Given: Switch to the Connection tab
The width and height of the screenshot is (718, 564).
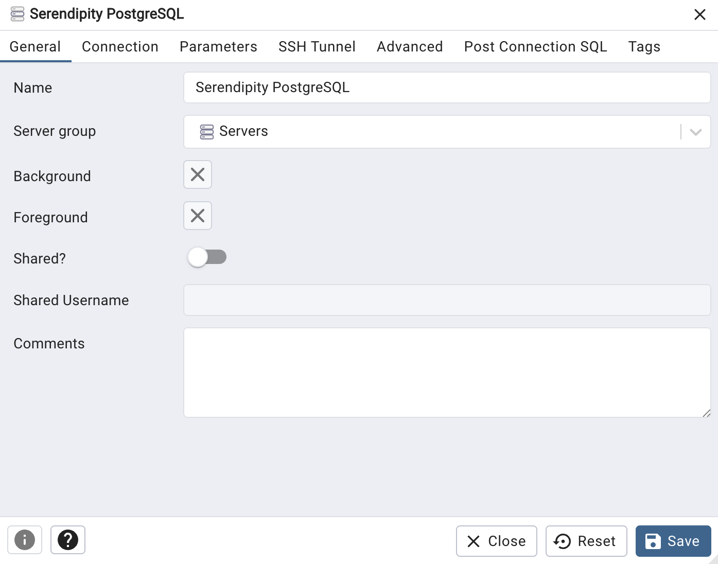Looking at the screenshot, I should coord(120,47).
